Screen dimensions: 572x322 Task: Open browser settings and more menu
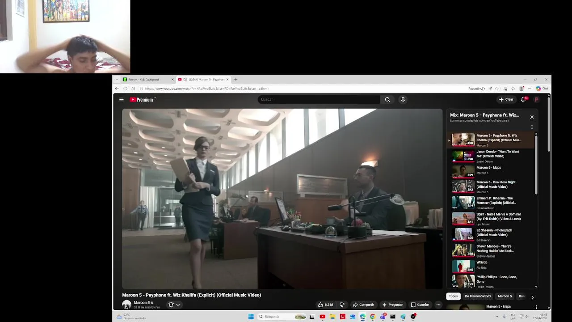[530, 89]
